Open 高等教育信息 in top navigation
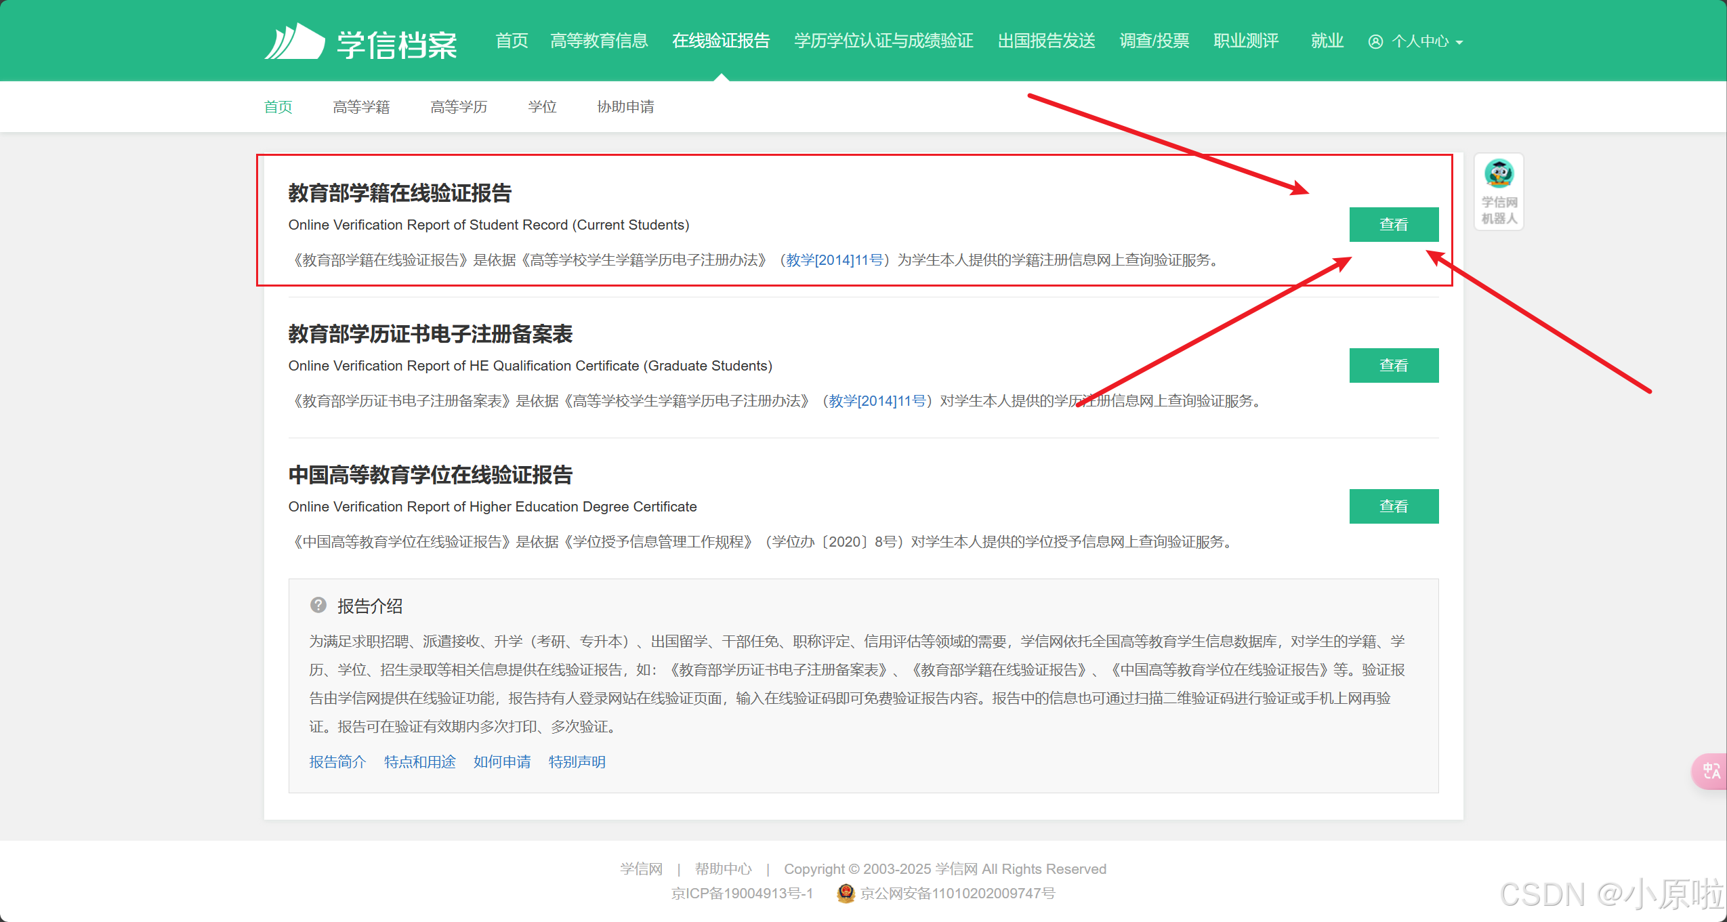1727x922 pixels. click(x=599, y=41)
